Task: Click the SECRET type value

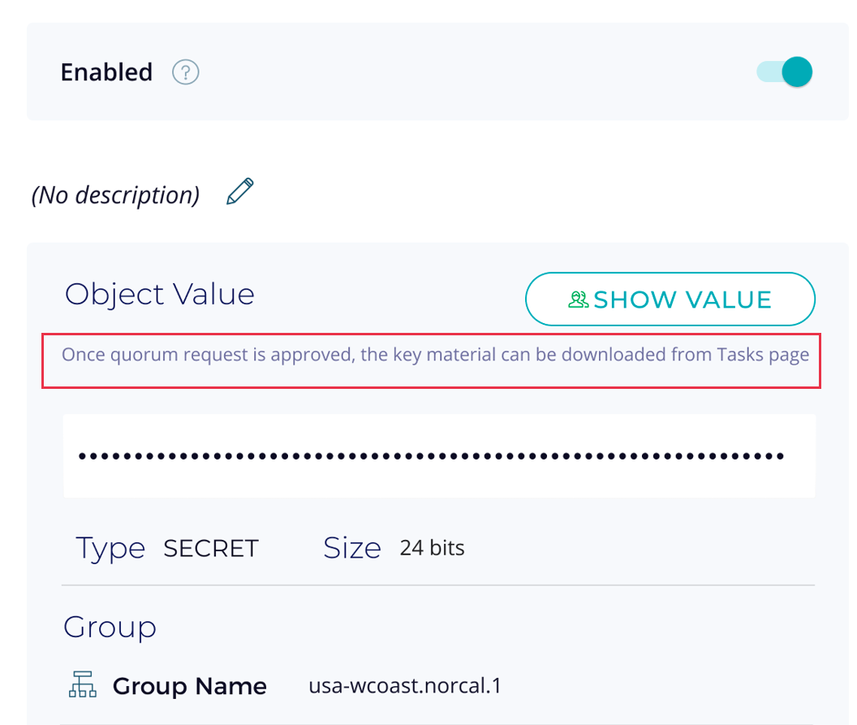Action: (x=210, y=549)
